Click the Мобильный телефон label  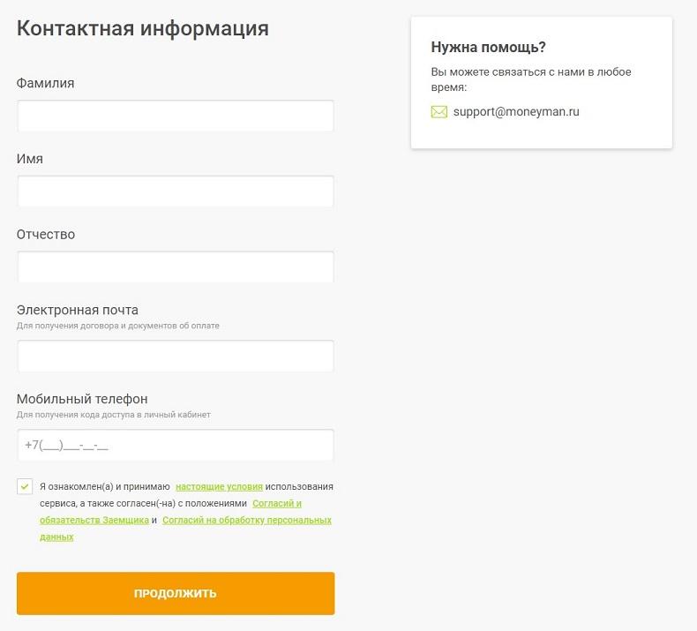point(82,399)
